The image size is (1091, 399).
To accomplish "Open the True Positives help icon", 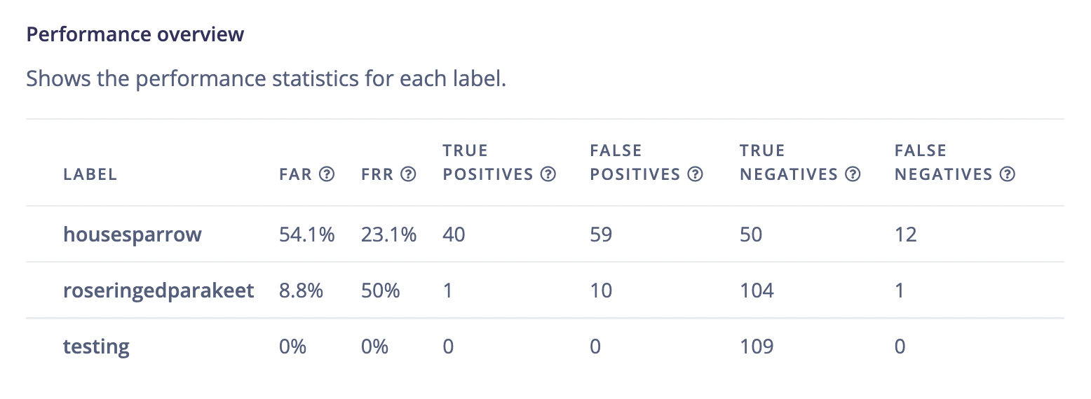I will pos(548,174).
